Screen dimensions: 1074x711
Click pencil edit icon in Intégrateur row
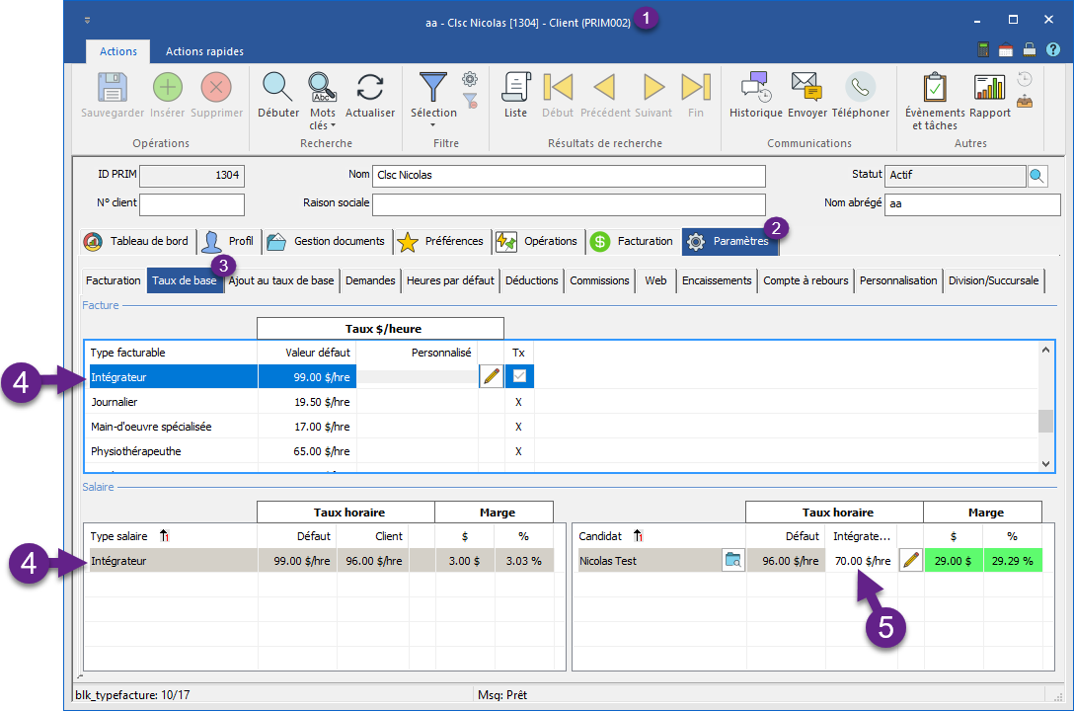(491, 376)
